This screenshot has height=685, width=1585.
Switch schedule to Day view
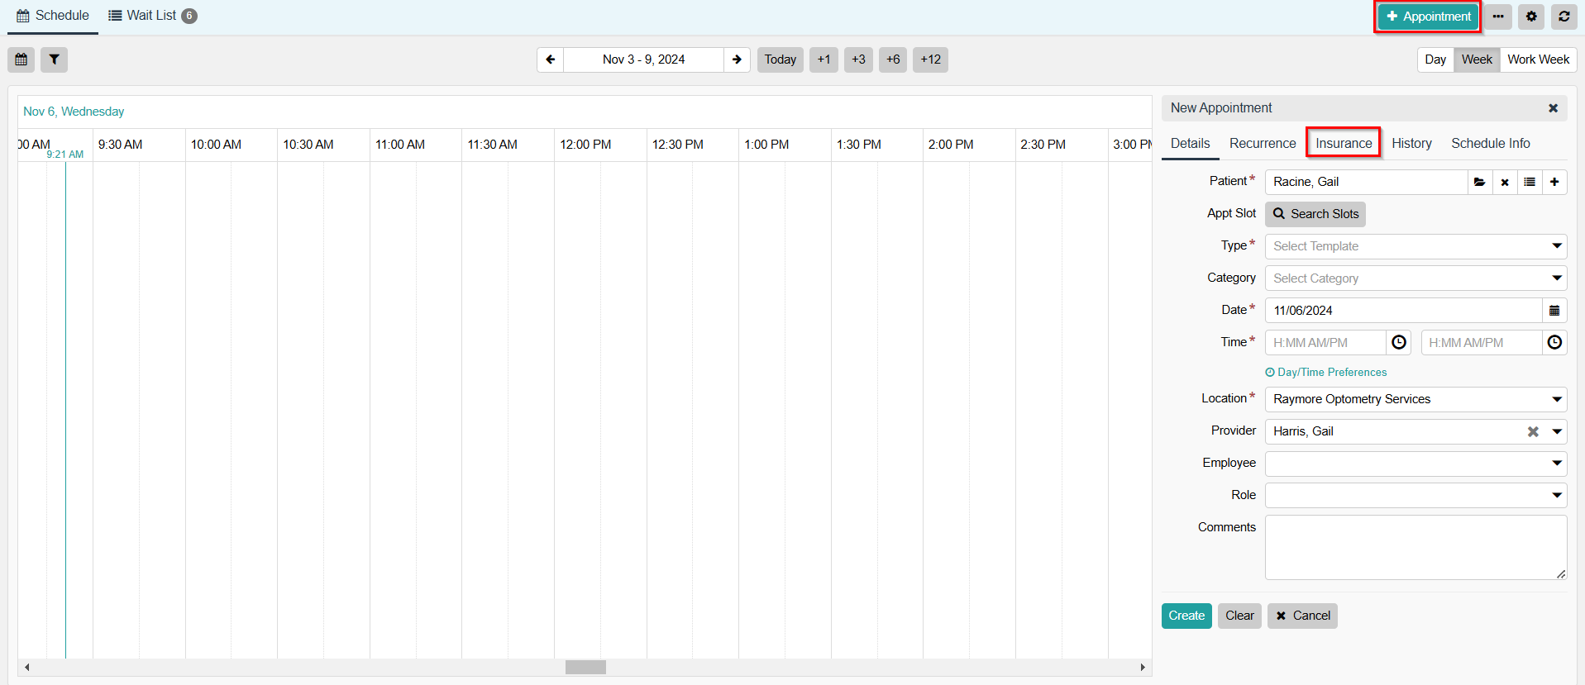click(x=1435, y=59)
